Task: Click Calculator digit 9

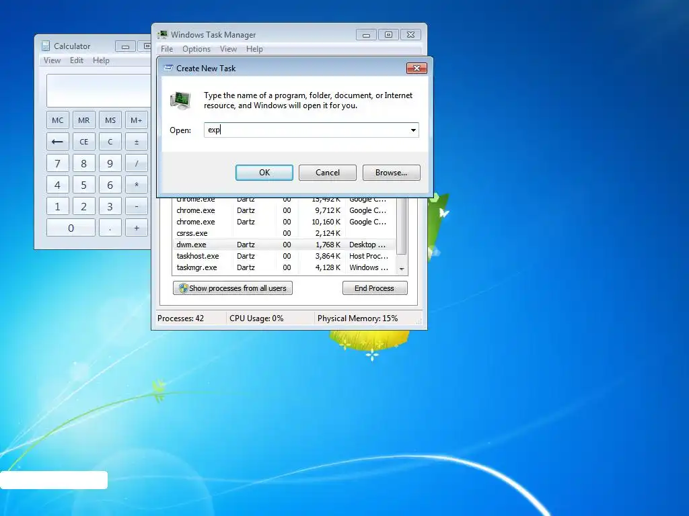Action: coord(110,163)
